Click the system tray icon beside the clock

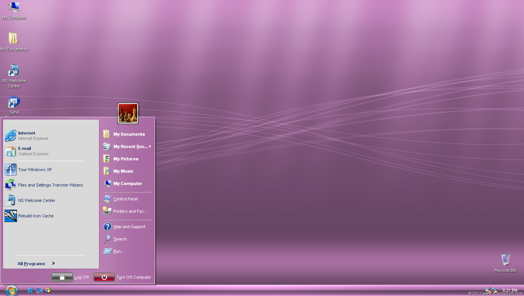[495, 290]
